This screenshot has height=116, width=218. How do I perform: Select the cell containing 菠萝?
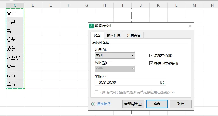[15, 49]
